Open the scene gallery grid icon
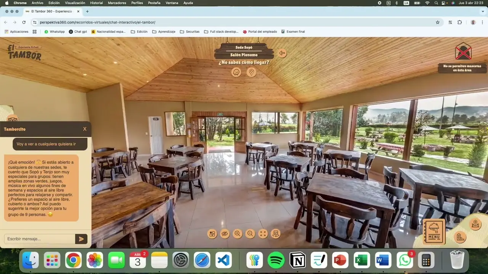The height and width of the screenshot is (274, 488). click(212, 234)
